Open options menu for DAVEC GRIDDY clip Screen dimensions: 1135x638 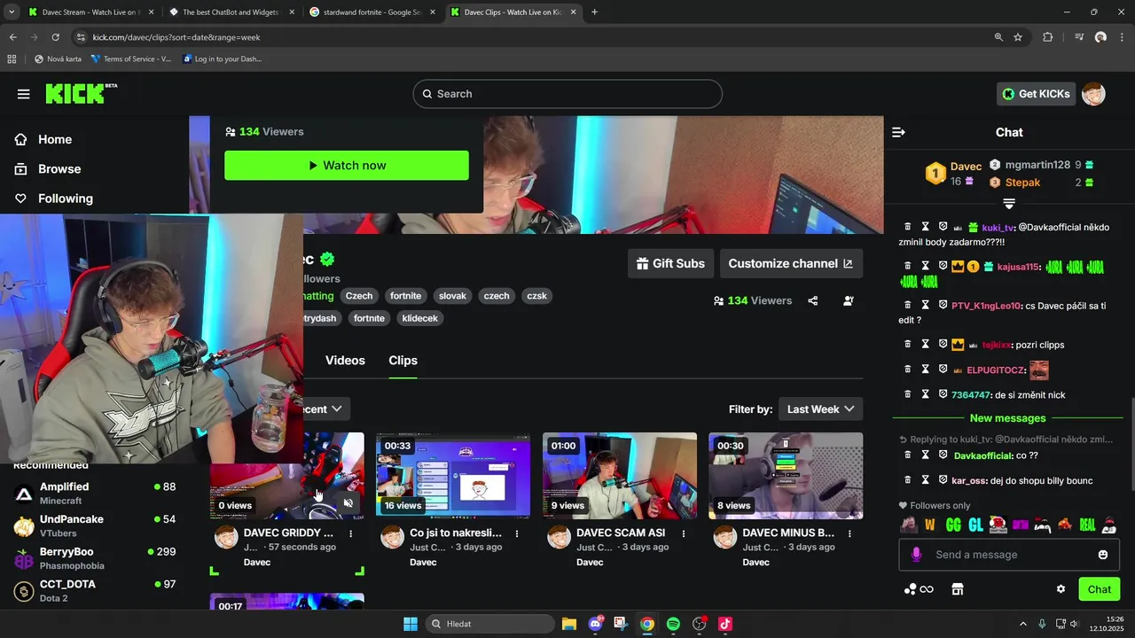click(x=351, y=533)
